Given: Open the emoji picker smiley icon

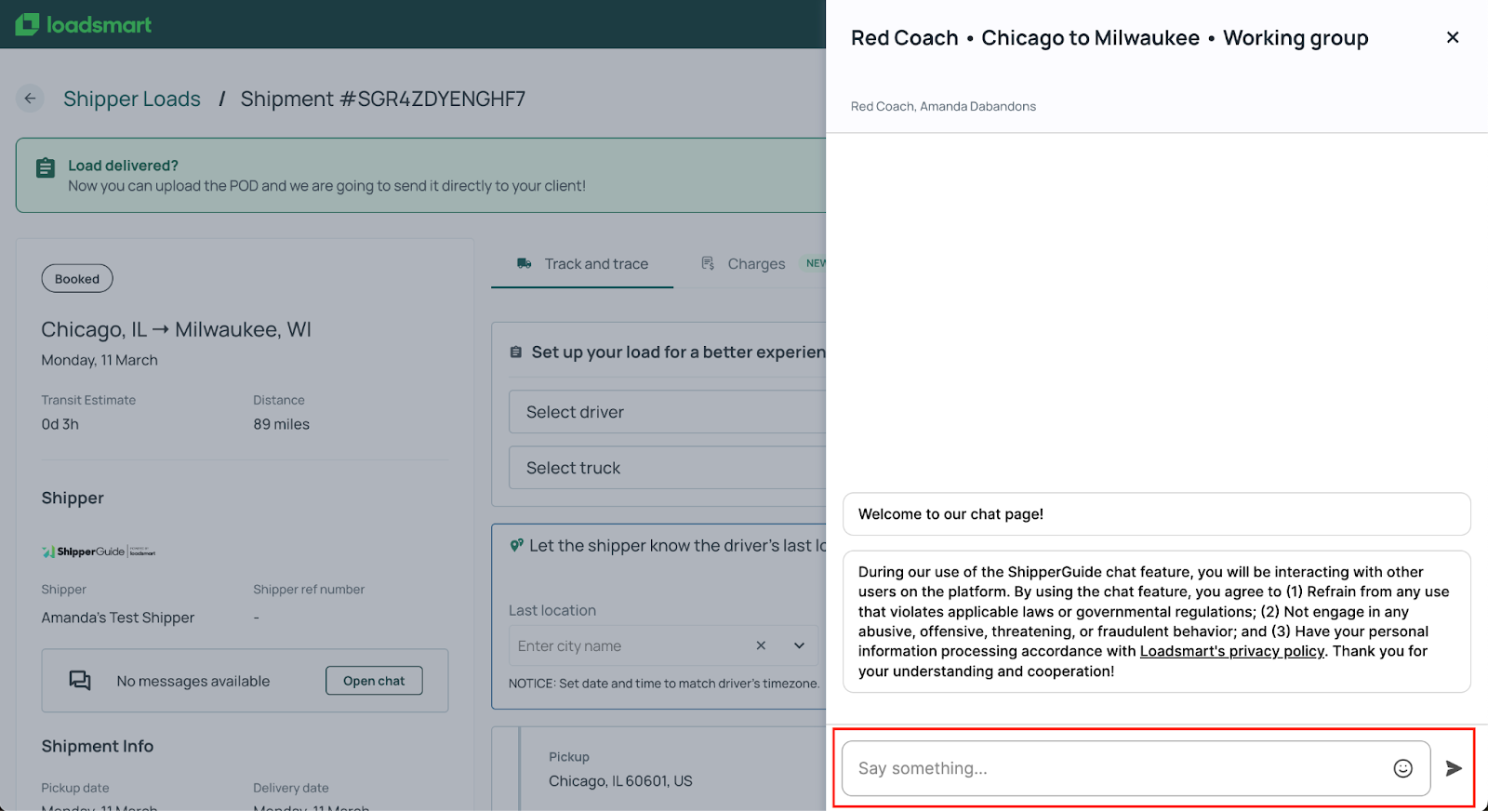Looking at the screenshot, I should click(1403, 768).
